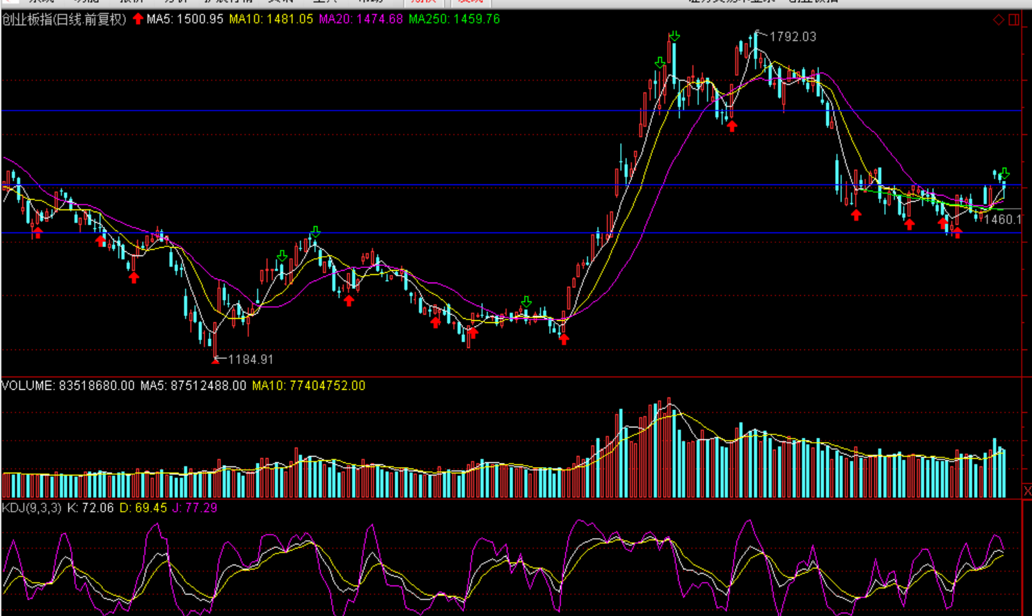Click the volume MA10 value label
This screenshot has height=616, width=1032.
click(308, 386)
